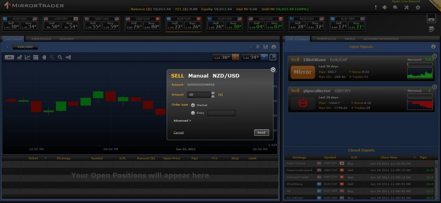
Task: Click the Cancel link in order dialog
Action: point(179,132)
